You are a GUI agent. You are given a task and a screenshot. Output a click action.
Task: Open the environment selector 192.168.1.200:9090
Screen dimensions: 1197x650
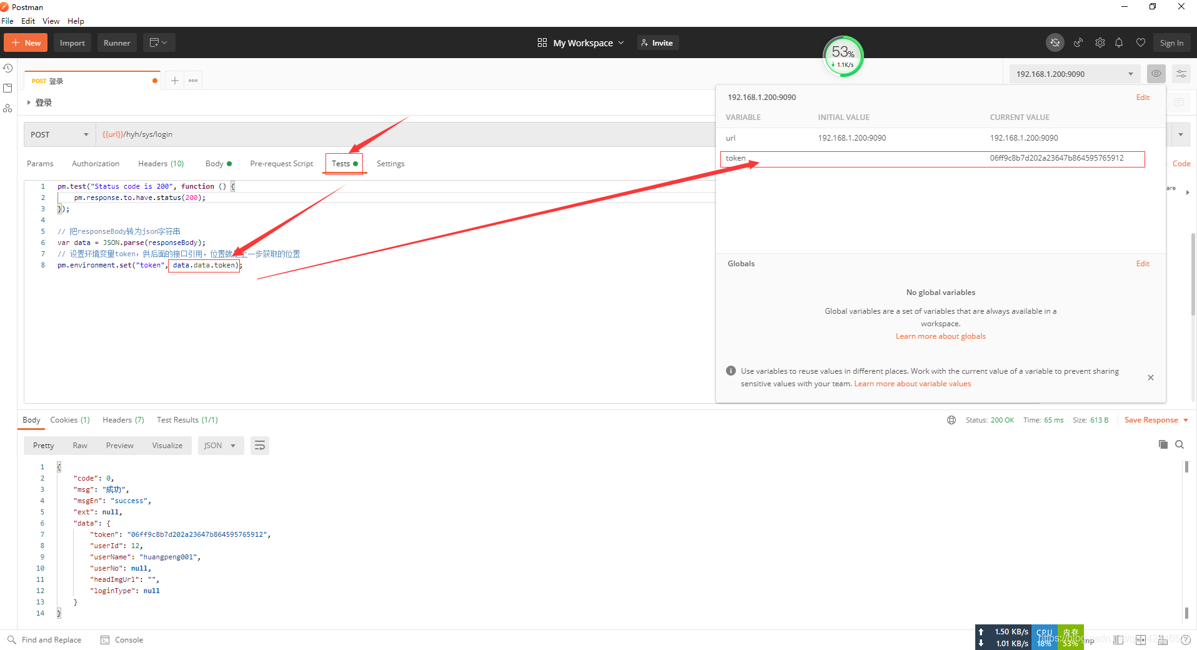point(1075,74)
